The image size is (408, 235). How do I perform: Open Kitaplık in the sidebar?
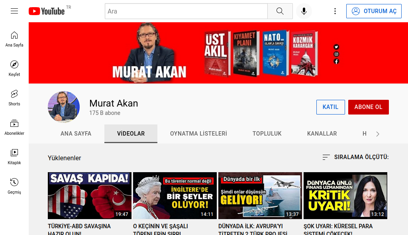tap(14, 157)
